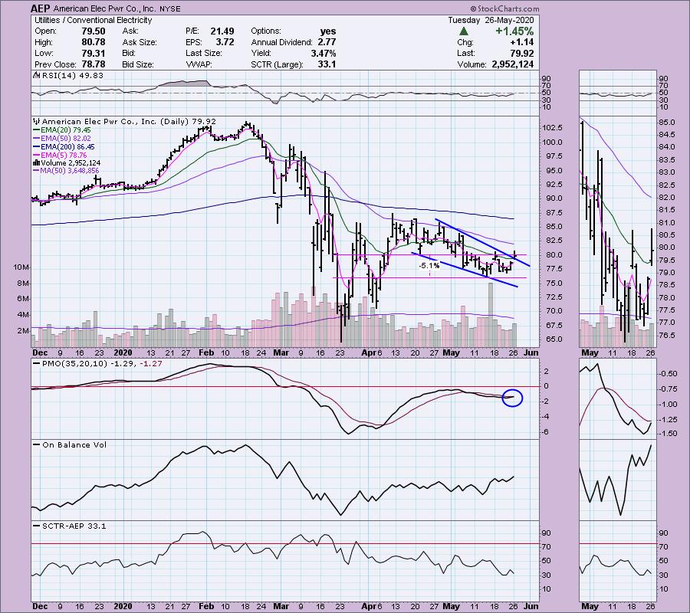The image size is (690, 613).
Task: Click the Prev Close value 78.78
Action: pyautogui.click(x=94, y=64)
